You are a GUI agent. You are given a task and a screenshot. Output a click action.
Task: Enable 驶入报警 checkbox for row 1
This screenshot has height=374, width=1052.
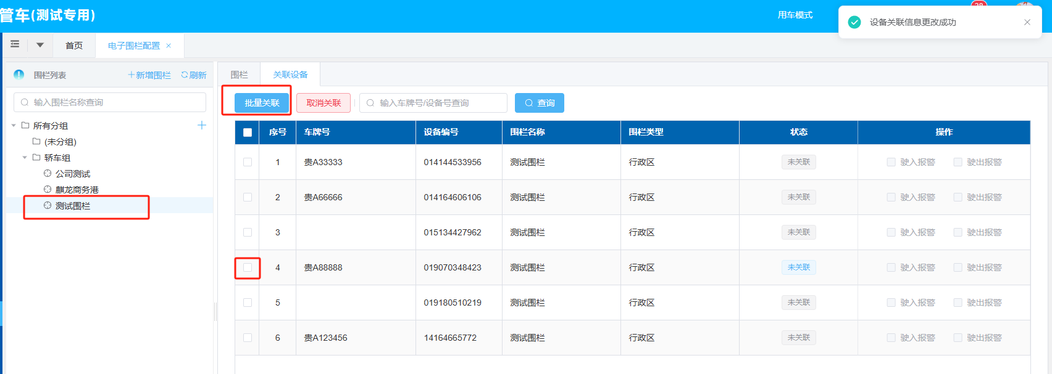click(x=891, y=162)
